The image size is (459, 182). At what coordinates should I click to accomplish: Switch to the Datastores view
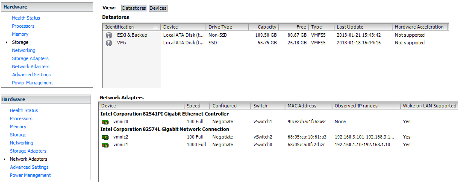pos(134,8)
